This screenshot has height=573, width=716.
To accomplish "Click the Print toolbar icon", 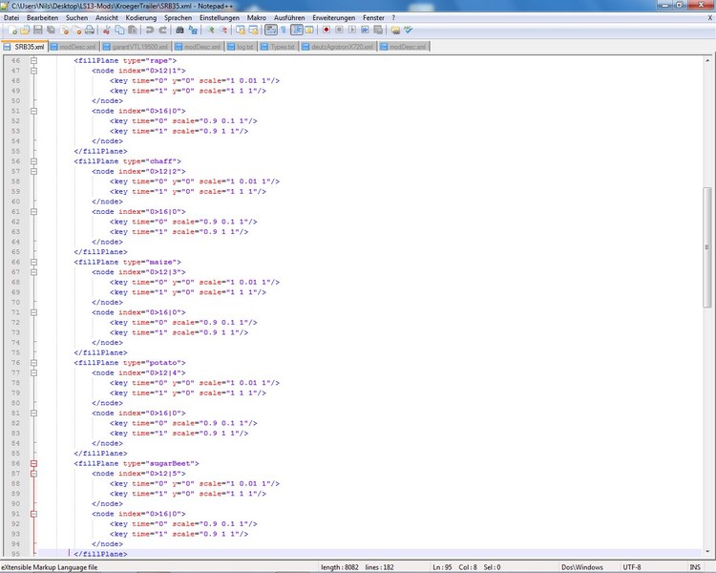I will [x=90, y=31].
